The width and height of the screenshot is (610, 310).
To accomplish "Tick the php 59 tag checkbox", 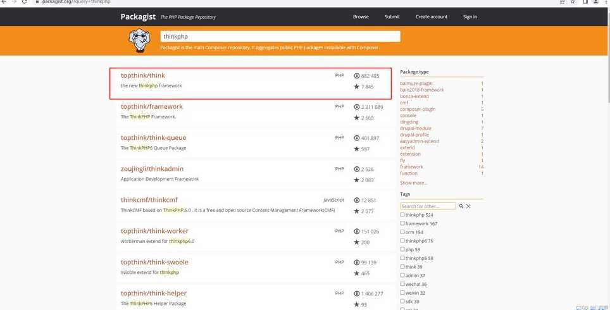I will 402,249.
